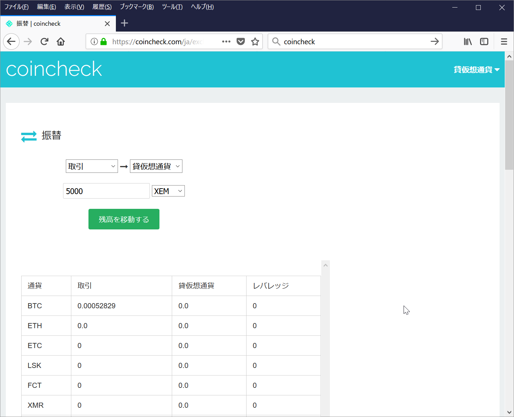Select the FCT row label
Screen dimensions: 514x417
pos(35,385)
